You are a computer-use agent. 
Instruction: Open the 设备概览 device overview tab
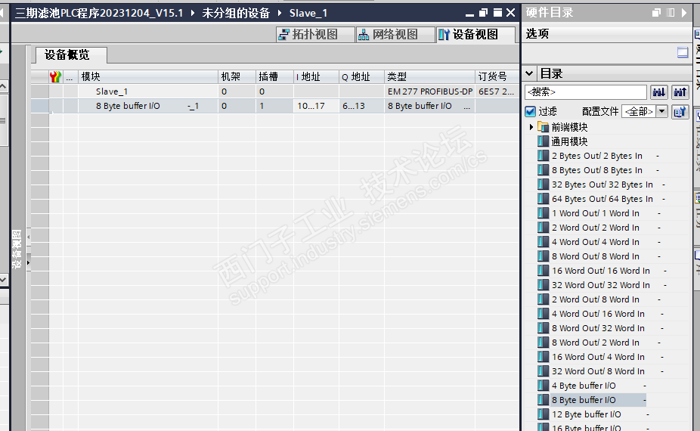(71, 55)
